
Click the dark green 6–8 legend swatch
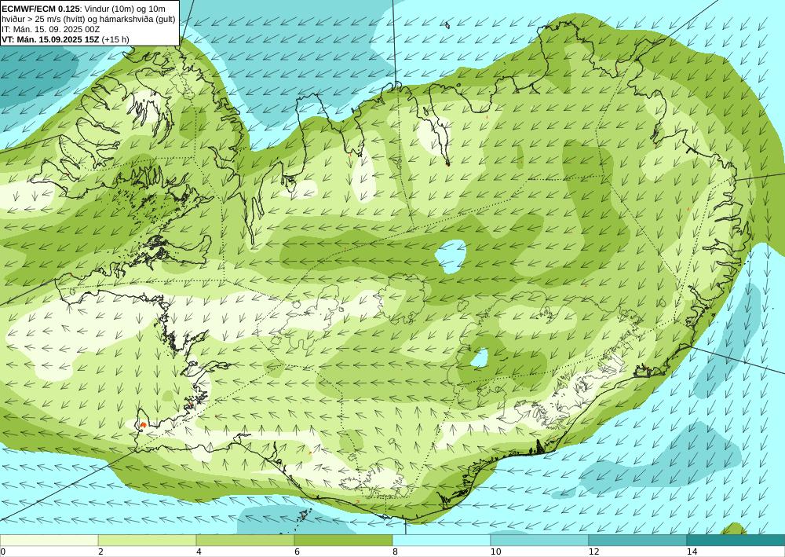(x=344, y=540)
